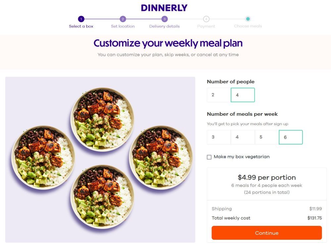Viewport: 331px width, 249px height.
Task: Click the Dinnerly logo
Action: pyautogui.click(x=164, y=8)
